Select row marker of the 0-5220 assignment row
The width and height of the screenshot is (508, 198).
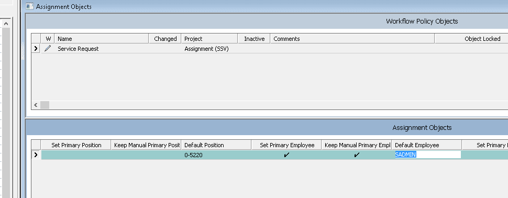(x=36, y=155)
